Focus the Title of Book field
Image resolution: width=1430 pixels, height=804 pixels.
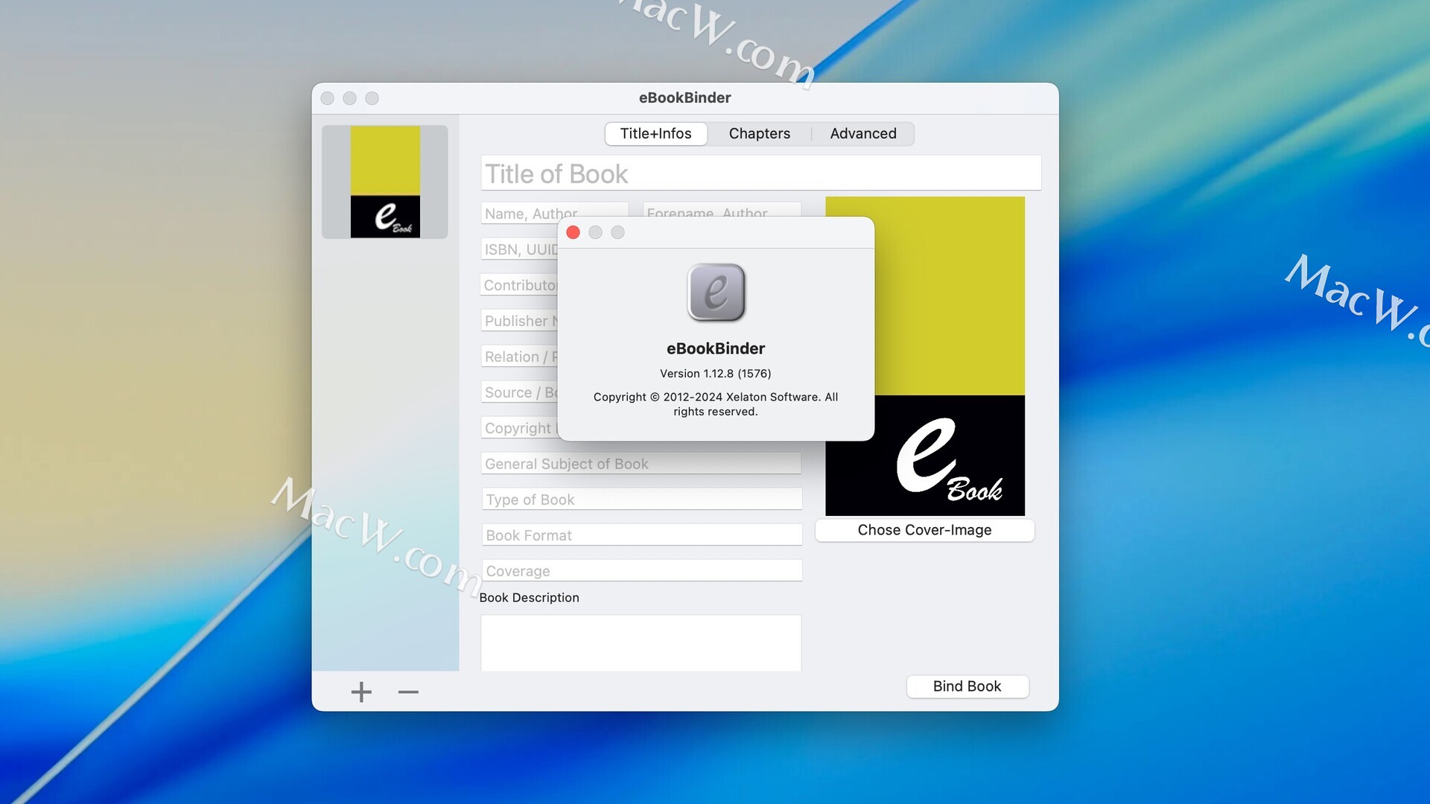pyautogui.click(x=760, y=173)
